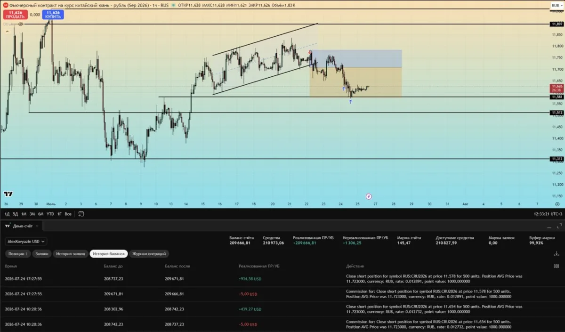Screen dimensions: 565x332
Task: Collapse the indicator legend chevron
Action: point(7,32)
